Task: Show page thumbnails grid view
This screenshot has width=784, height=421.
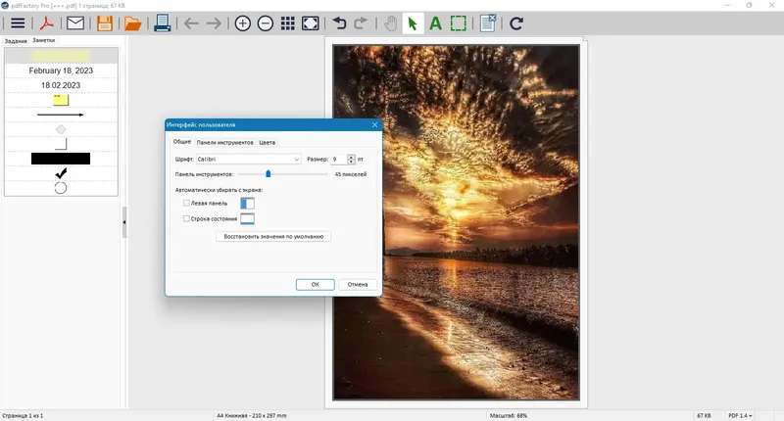Action: coord(287,23)
